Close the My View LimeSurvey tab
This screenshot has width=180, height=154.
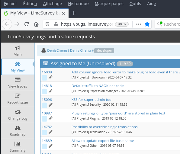(x=63, y=13)
